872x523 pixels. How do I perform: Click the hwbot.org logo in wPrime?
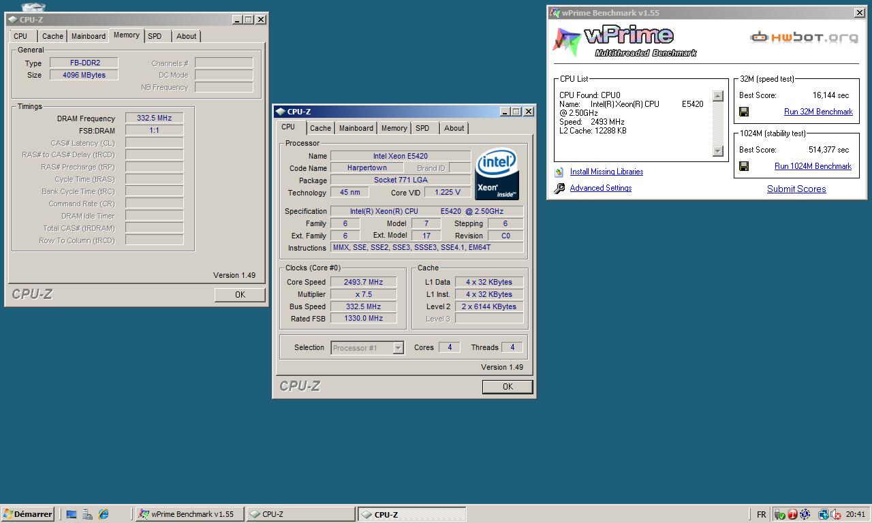coord(804,37)
